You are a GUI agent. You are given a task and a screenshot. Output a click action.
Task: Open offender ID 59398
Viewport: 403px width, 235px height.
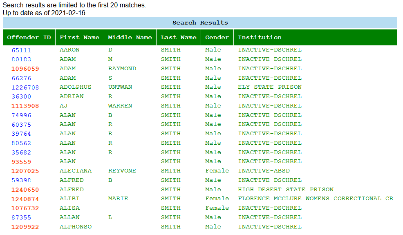pyautogui.click(x=21, y=180)
